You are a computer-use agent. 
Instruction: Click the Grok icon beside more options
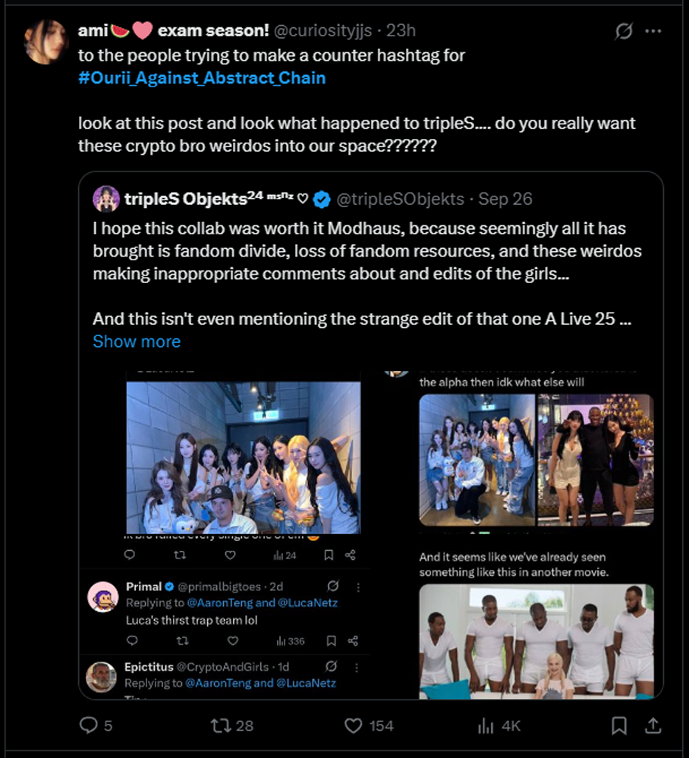click(624, 31)
